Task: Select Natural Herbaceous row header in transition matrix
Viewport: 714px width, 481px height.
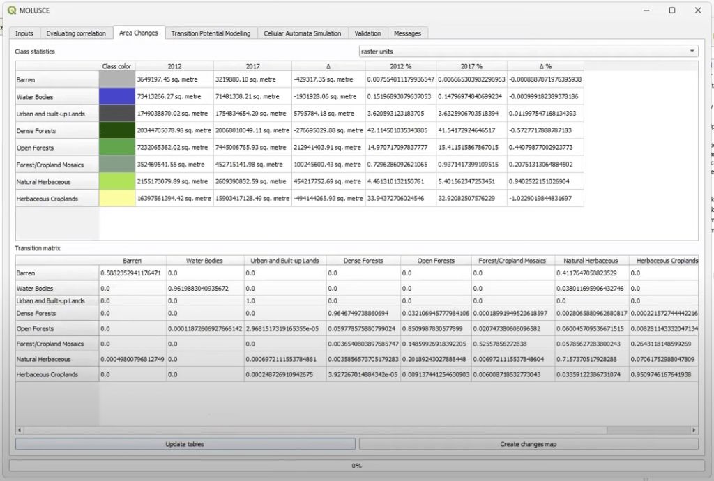Action: click(57, 359)
